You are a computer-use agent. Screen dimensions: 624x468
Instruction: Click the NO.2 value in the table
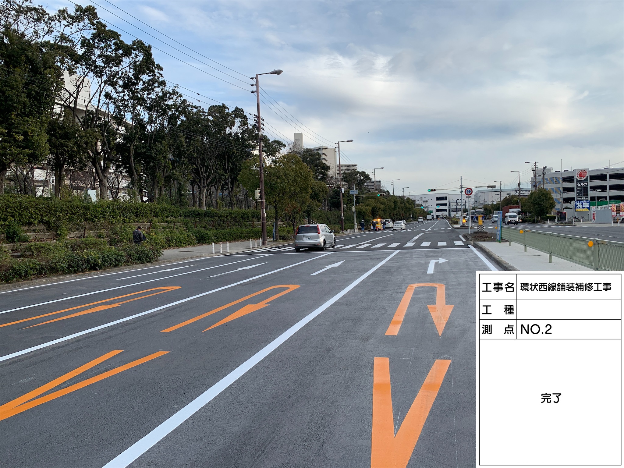pyautogui.click(x=536, y=330)
